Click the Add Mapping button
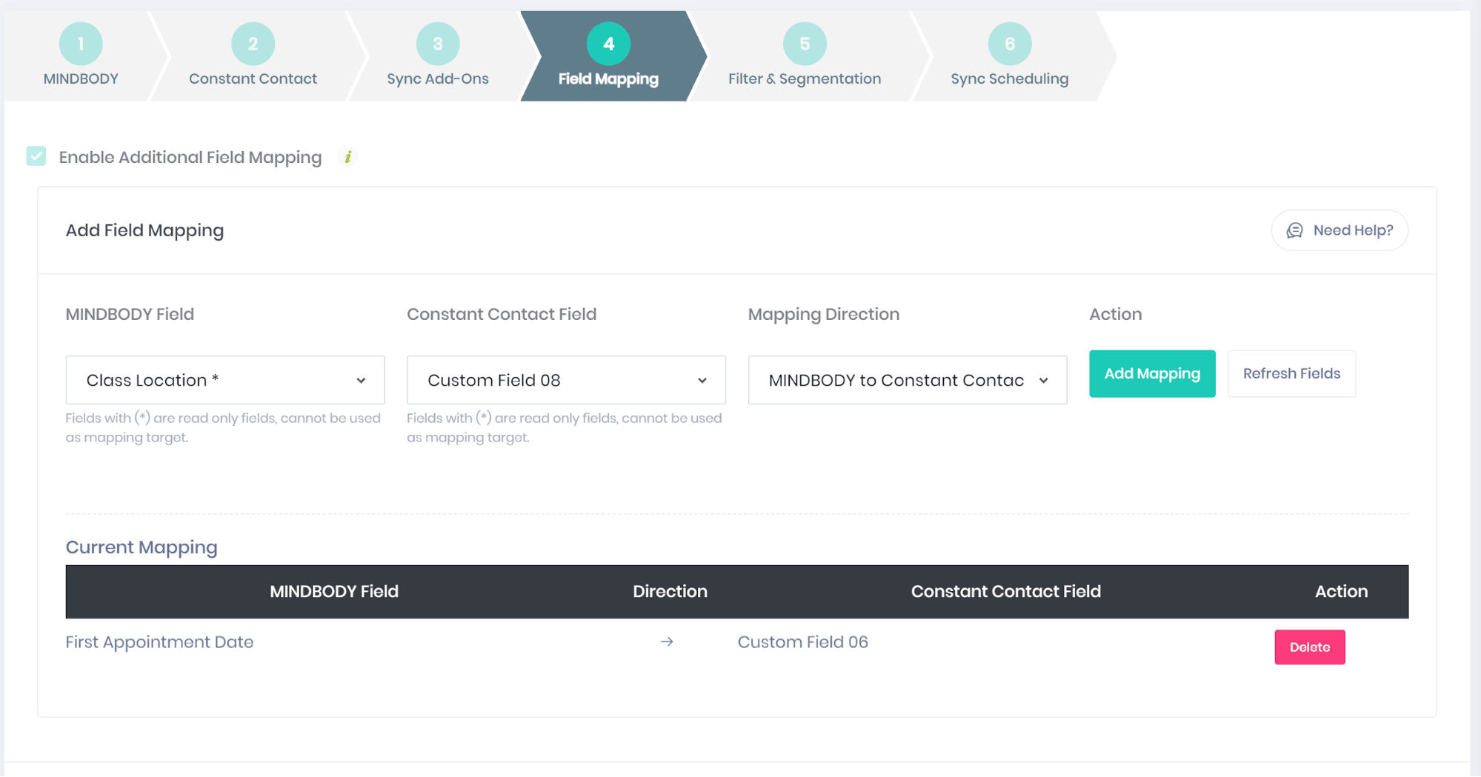 click(1152, 374)
